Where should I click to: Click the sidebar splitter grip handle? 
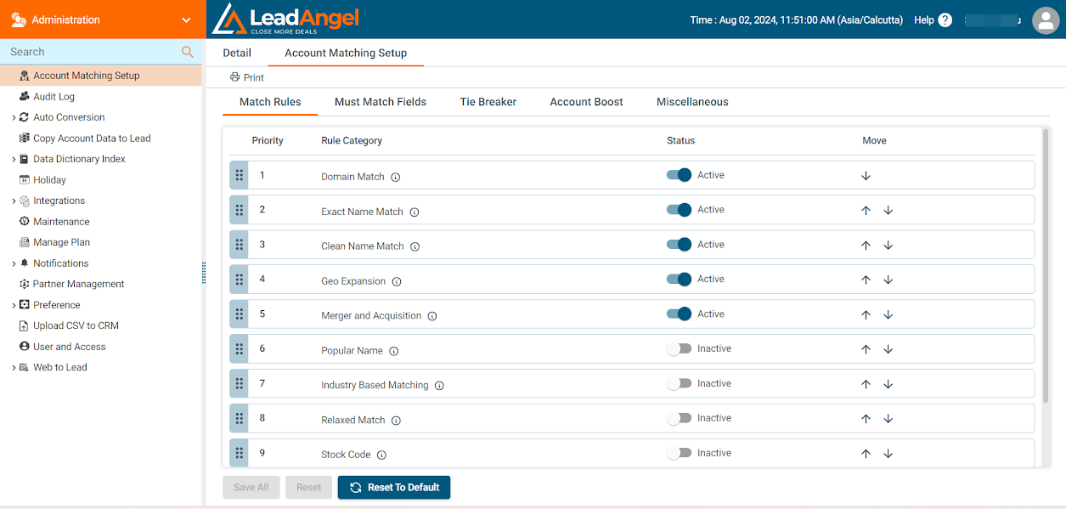(204, 273)
